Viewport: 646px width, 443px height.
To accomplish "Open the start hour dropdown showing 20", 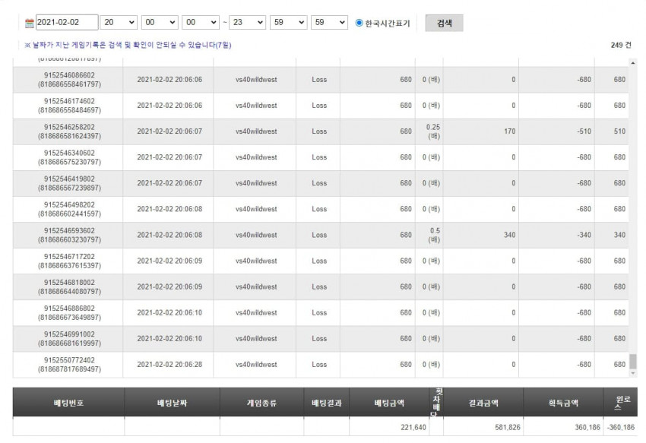I will pos(119,22).
